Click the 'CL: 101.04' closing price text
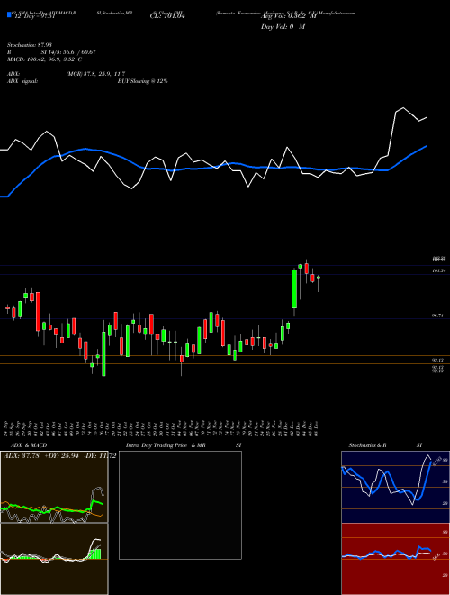Screen dimensions: 450x595 click(x=167, y=16)
